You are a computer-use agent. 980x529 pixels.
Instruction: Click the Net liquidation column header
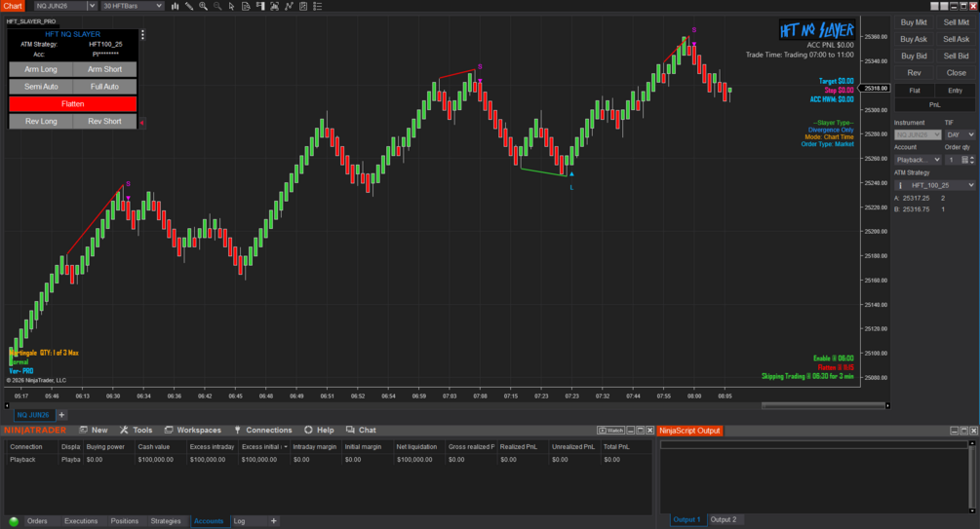point(417,446)
